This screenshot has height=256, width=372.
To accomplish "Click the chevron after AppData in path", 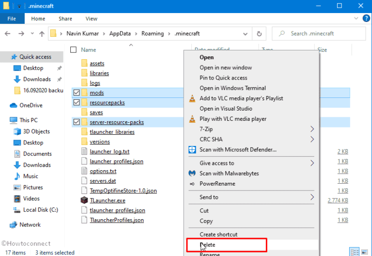I will point(136,34).
